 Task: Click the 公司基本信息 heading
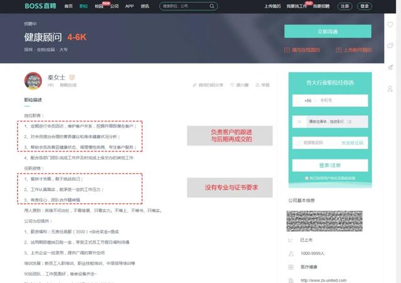[x=301, y=200]
